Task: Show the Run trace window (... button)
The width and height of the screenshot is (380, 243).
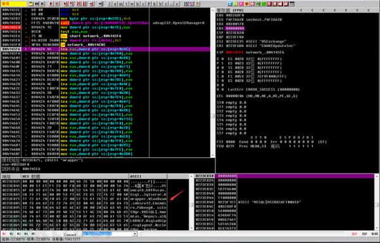Action: [x=172, y=4]
